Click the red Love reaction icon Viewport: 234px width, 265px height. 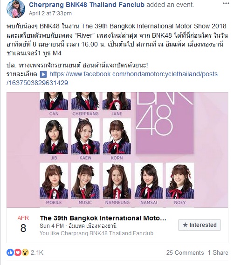(x=17, y=252)
